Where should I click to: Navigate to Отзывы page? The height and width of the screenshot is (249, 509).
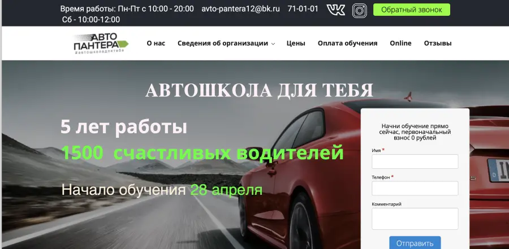[x=438, y=43]
